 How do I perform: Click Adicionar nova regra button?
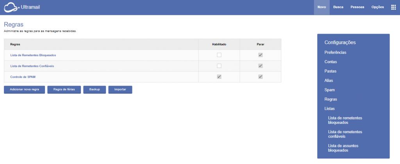tap(24, 89)
